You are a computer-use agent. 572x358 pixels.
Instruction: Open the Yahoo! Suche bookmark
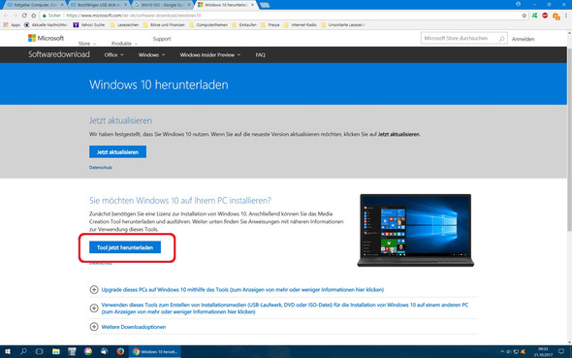pos(89,25)
